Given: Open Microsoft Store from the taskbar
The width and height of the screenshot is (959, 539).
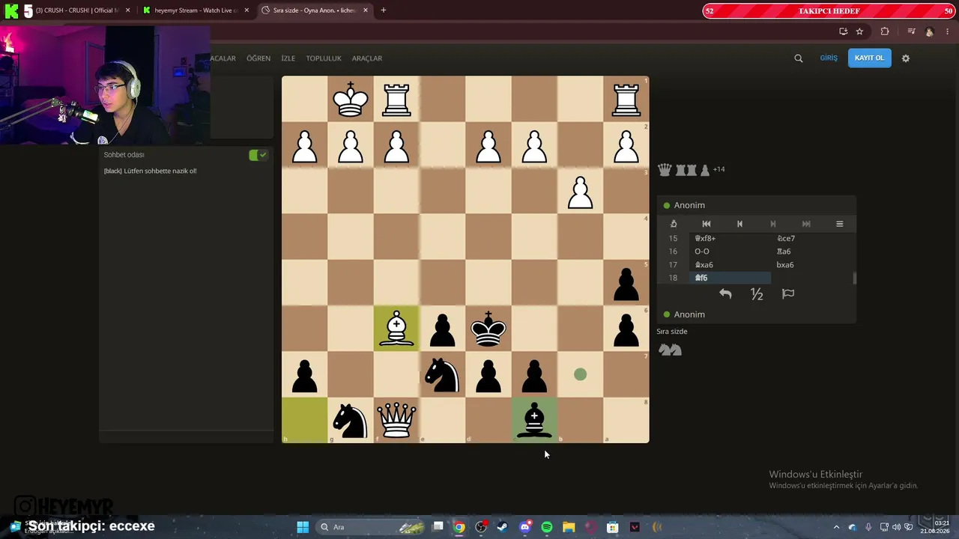Looking at the screenshot, I should pos(613,527).
